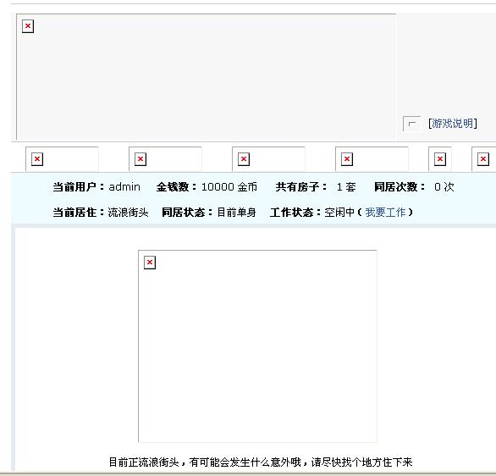Select the third broken navigation tab image
This screenshot has height=476, width=496.
(x=268, y=159)
